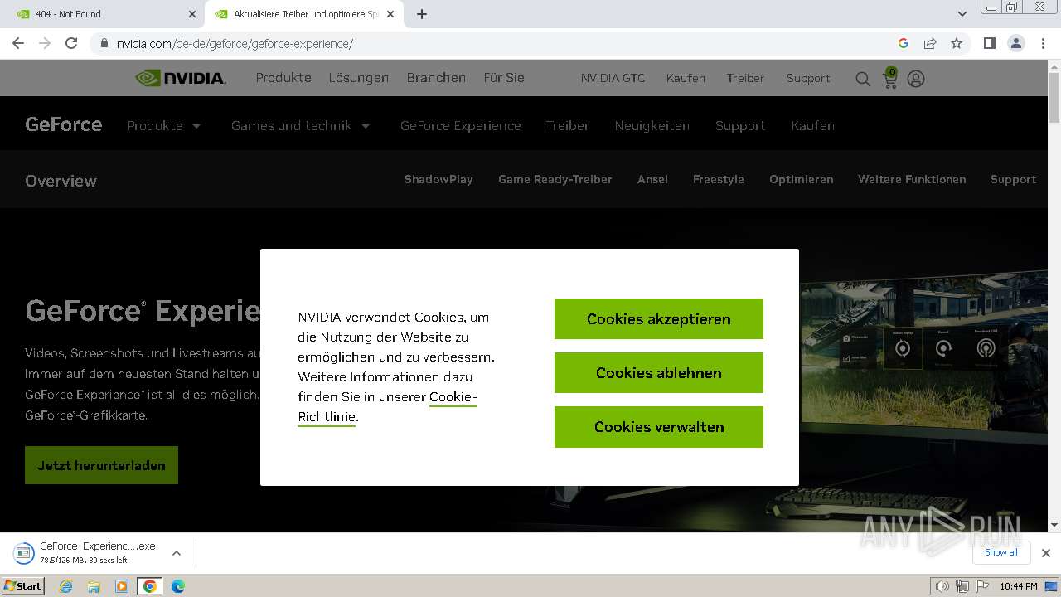This screenshot has height=597, width=1061.
Task: Click Cookies akzeptieren button
Action: tap(659, 319)
